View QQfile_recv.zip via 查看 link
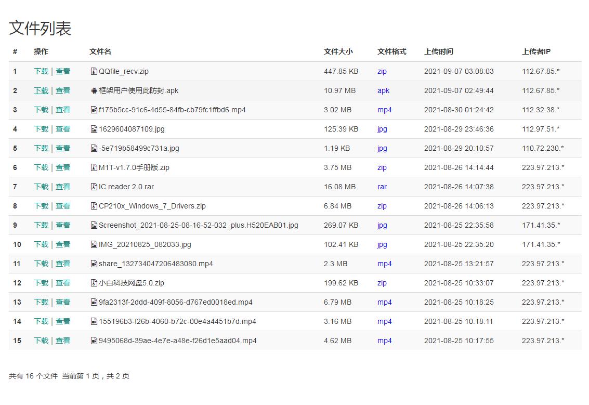The image size is (589, 405). pyautogui.click(x=63, y=71)
